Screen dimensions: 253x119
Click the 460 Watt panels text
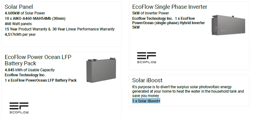[18, 24]
